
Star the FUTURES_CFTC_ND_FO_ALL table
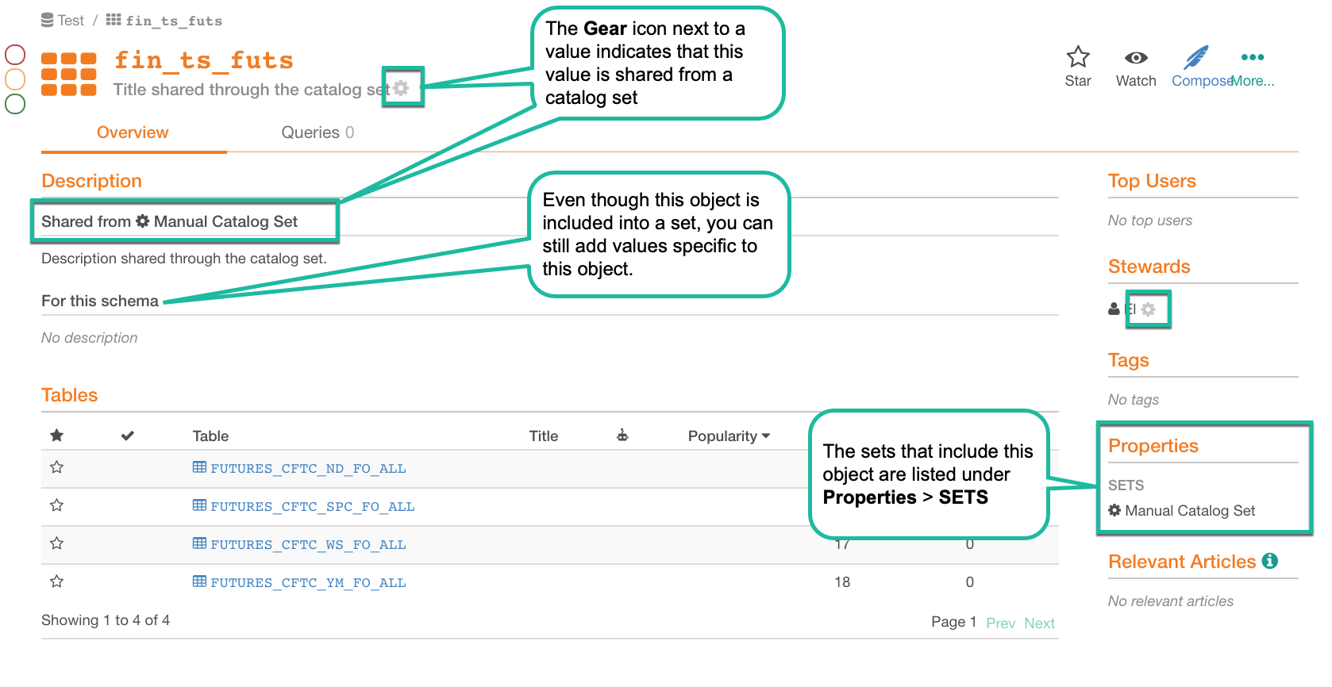click(x=56, y=467)
